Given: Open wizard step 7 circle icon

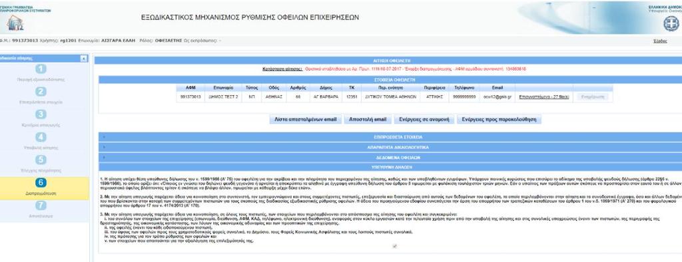Looking at the screenshot, I should [x=41, y=205].
